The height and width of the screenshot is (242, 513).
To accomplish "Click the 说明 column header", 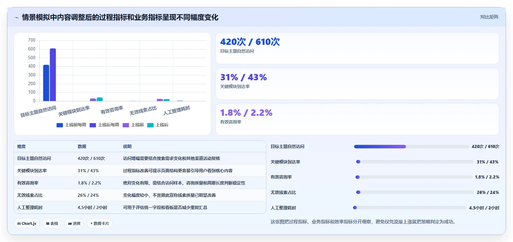I will tap(127, 147).
